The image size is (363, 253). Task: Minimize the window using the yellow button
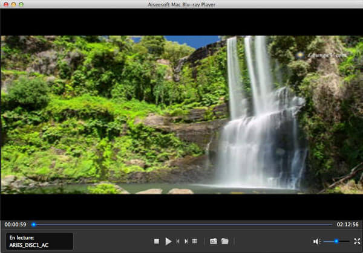[14, 4]
